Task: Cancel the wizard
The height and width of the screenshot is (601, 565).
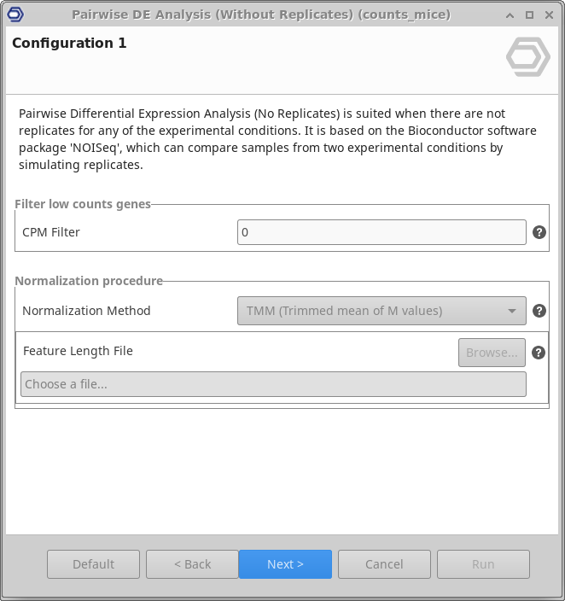Action: click(384, 564)
